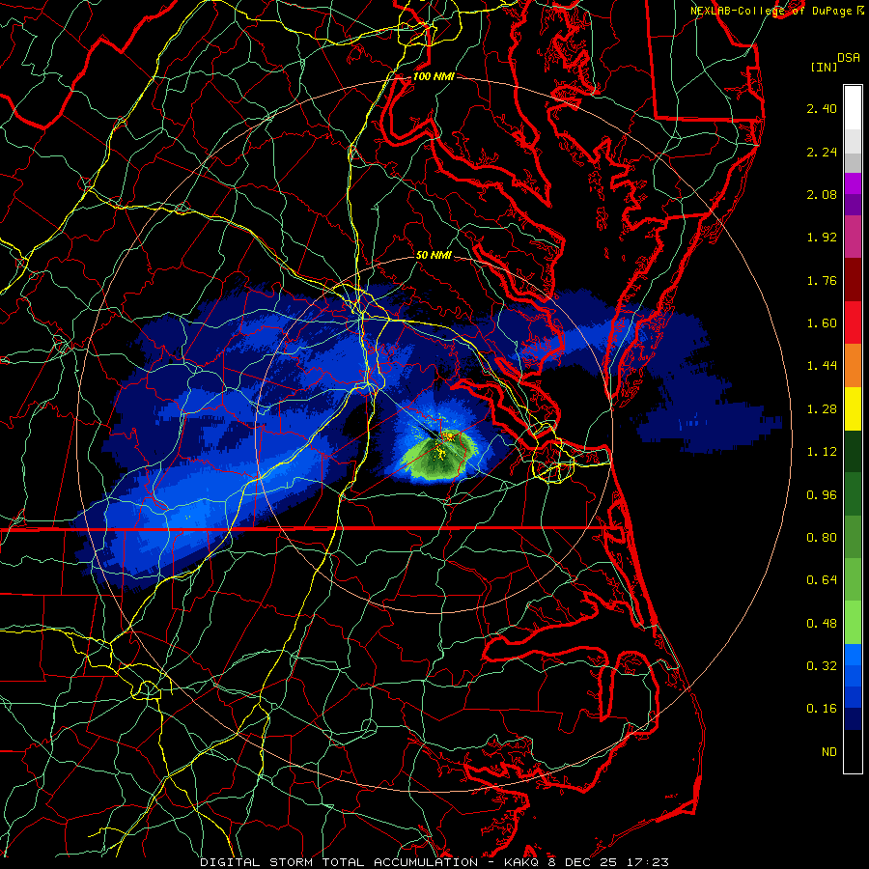Screen dimensions: 869x869
Task: Select the 1.44 legend value
Action: (822, 366)
